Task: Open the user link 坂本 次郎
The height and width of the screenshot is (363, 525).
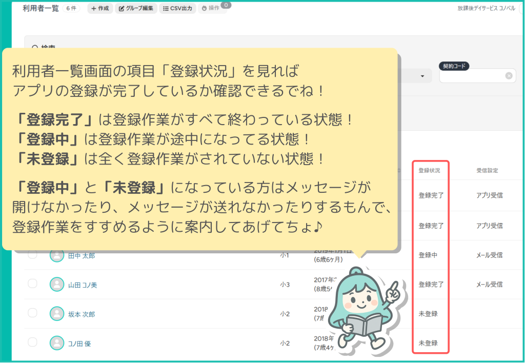Action: (82, 314)
